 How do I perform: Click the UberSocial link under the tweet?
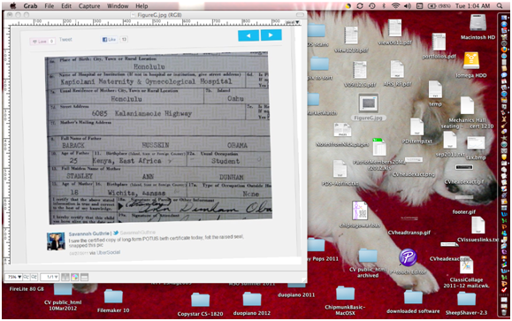[108, 252]
